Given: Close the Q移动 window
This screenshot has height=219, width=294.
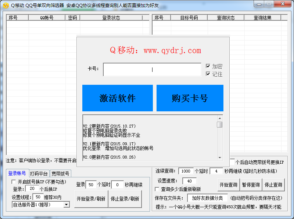Looking at the screenshot, I should tap(283, 4).
